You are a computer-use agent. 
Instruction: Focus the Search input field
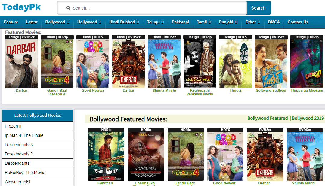tap(152, 8)
